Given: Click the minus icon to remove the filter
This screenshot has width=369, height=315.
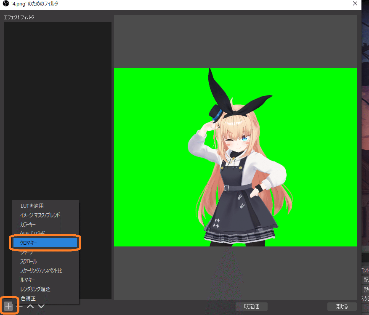Looking at the screenshot, I should [20, 306].
